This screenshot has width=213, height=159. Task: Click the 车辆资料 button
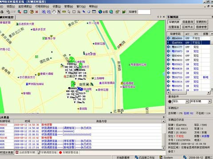pos(201,22)
